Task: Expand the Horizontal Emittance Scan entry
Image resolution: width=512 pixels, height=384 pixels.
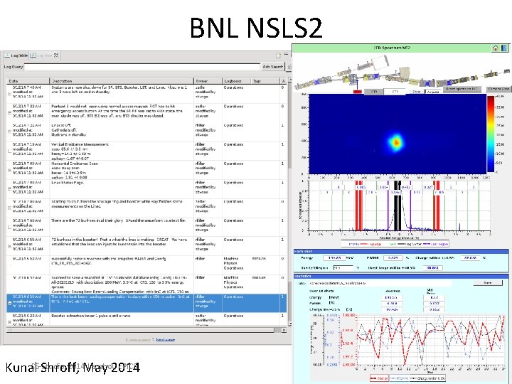Action: click(x=9, y=169)
